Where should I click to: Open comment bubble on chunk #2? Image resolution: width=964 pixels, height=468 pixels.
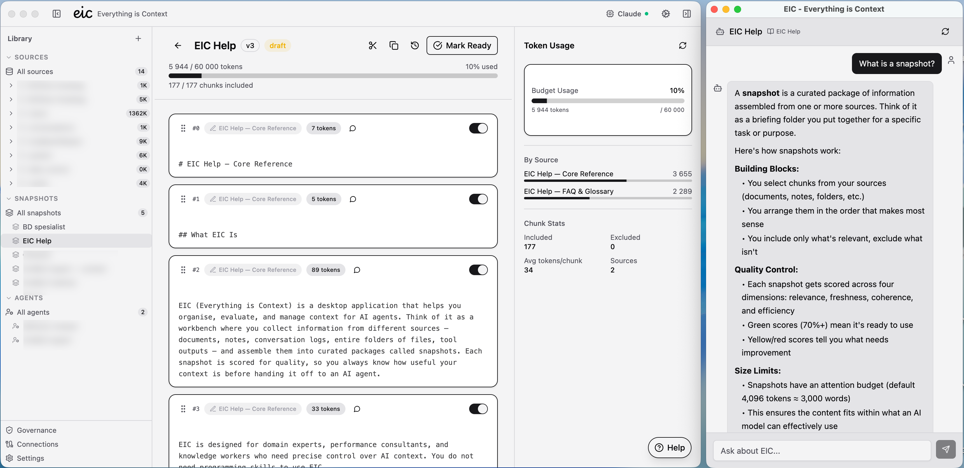(357, 270)
